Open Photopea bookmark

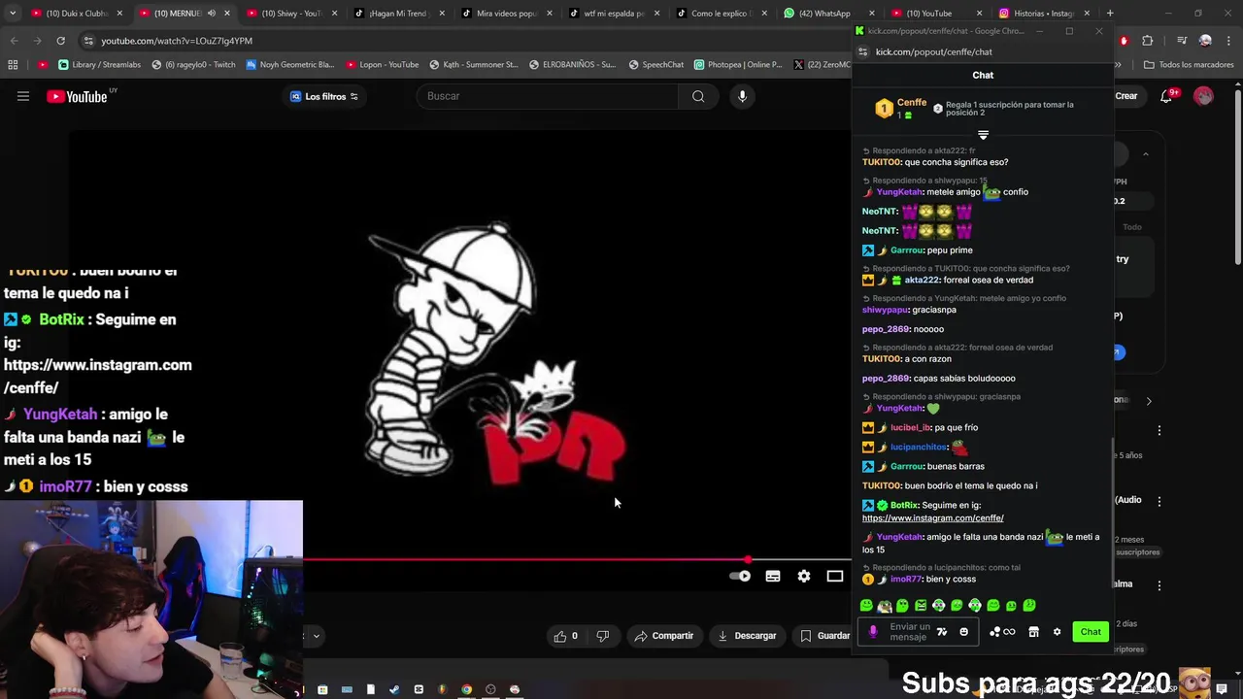738,65
